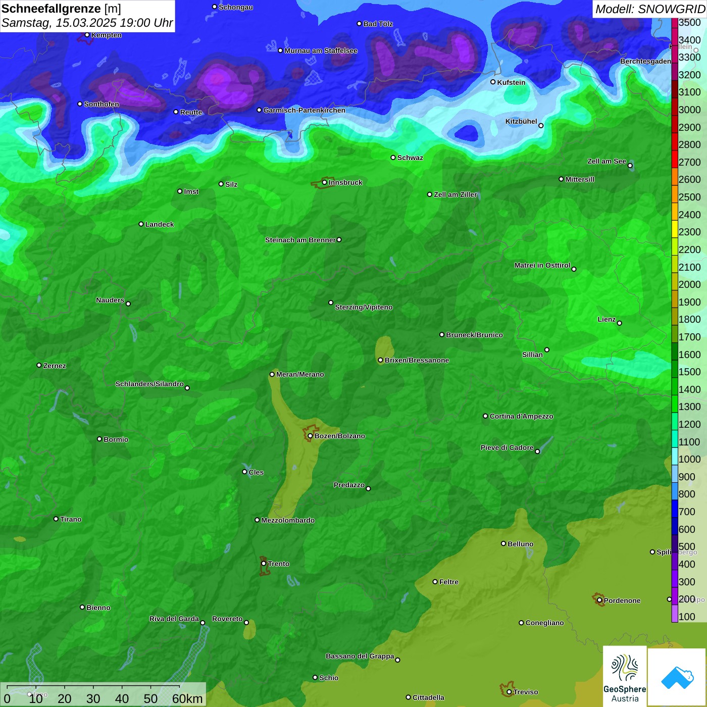
Task: Click the Nauders label
Action: tap(110, 300)
